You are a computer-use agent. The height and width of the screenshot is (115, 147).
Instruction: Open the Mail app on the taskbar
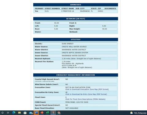click(31, 113)
